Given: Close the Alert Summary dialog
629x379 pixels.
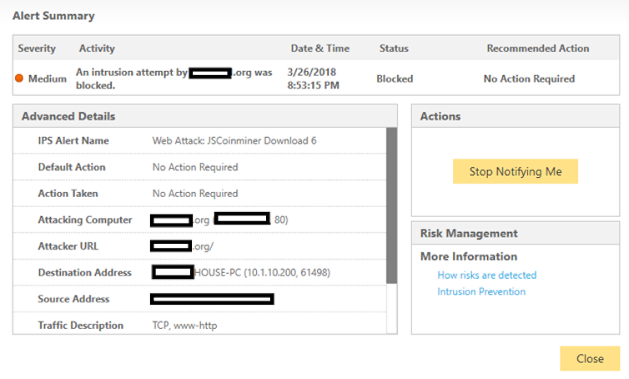Looking at the screenshot, I should 589,358.
